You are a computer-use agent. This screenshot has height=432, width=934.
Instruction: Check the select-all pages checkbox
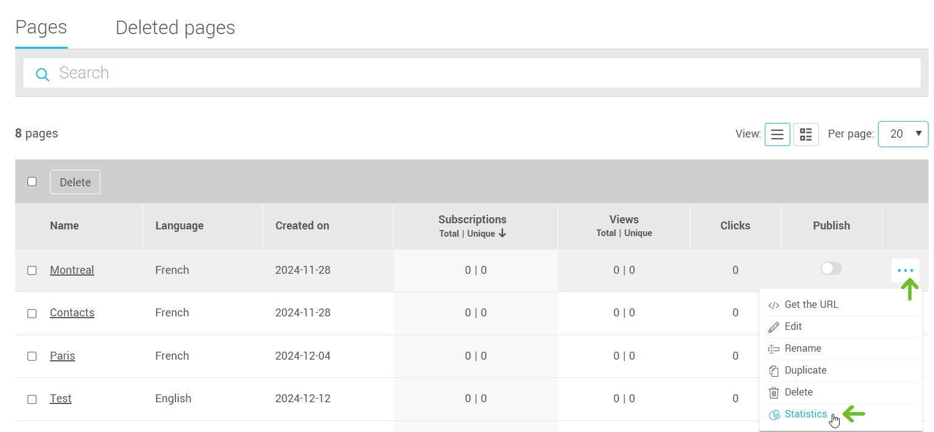(32, 181)
